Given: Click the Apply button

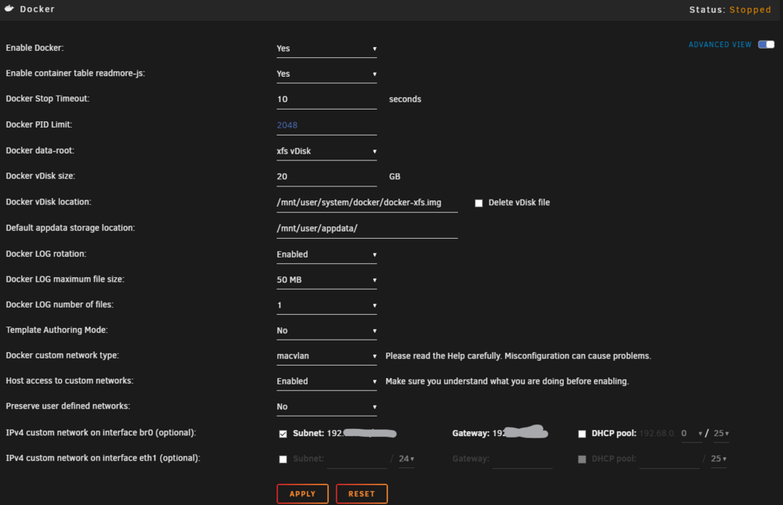Looking at the screenshot, I should click(x=302, y=494).
